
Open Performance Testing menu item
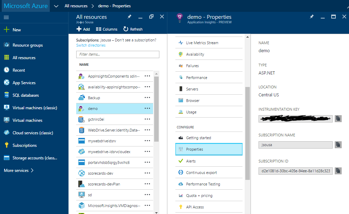[209, 184]
